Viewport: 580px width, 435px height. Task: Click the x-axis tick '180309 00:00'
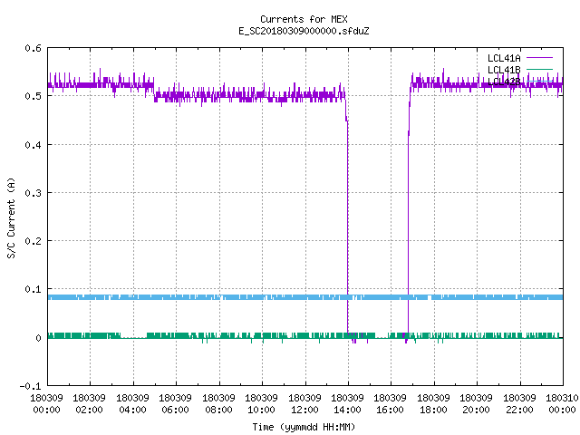pos(46,404)
